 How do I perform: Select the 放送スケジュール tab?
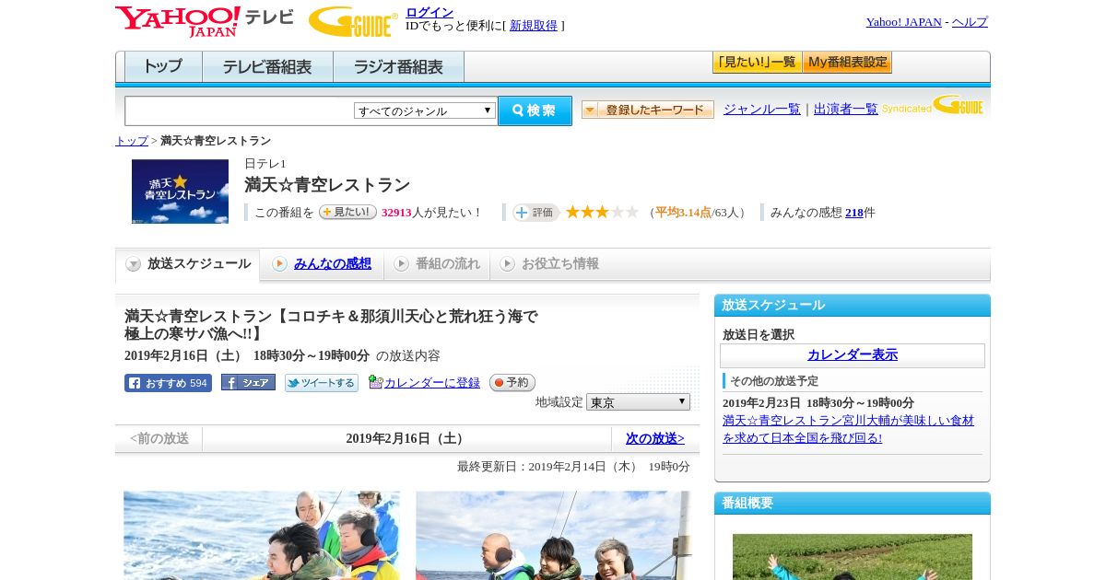187,264
